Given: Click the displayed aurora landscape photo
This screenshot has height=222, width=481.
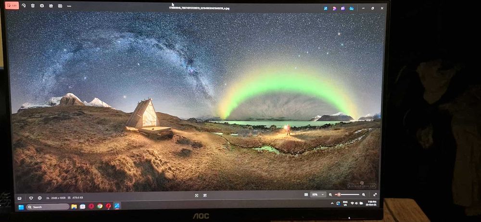Looking at the screenshot, I should click(x=196, y=103).
